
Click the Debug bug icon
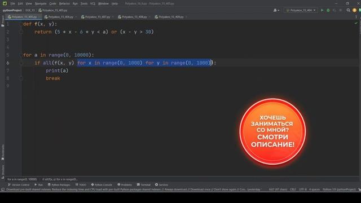(x=328, y=10)
